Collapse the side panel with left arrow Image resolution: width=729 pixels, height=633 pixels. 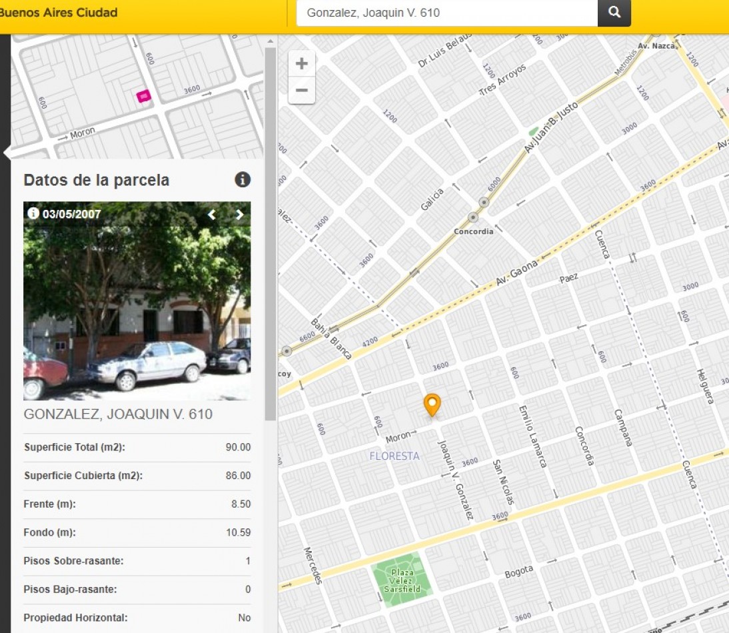click(x=7, y=153)
